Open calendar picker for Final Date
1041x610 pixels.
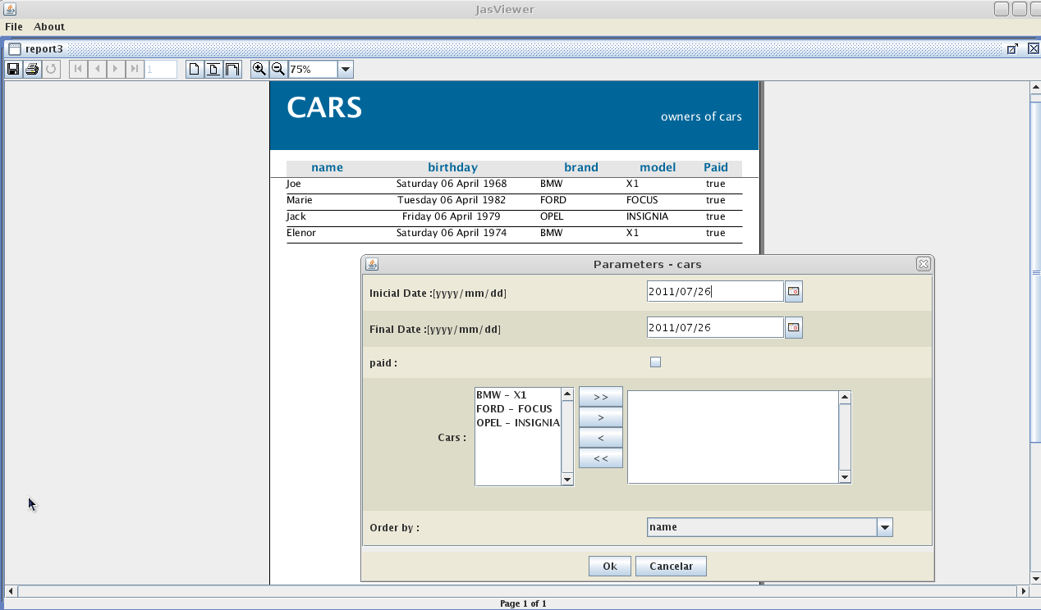[793, 328]
